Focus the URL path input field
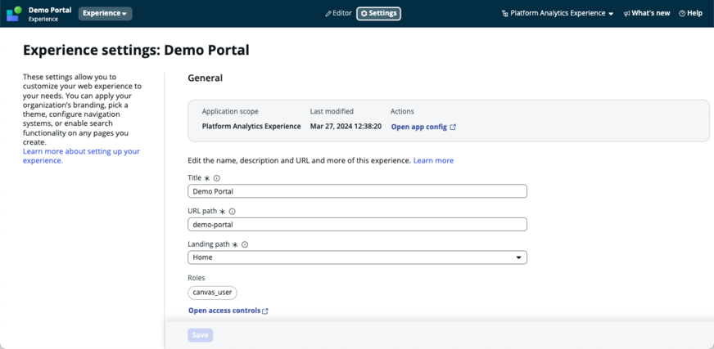714x349 pixels. (357, 224)
